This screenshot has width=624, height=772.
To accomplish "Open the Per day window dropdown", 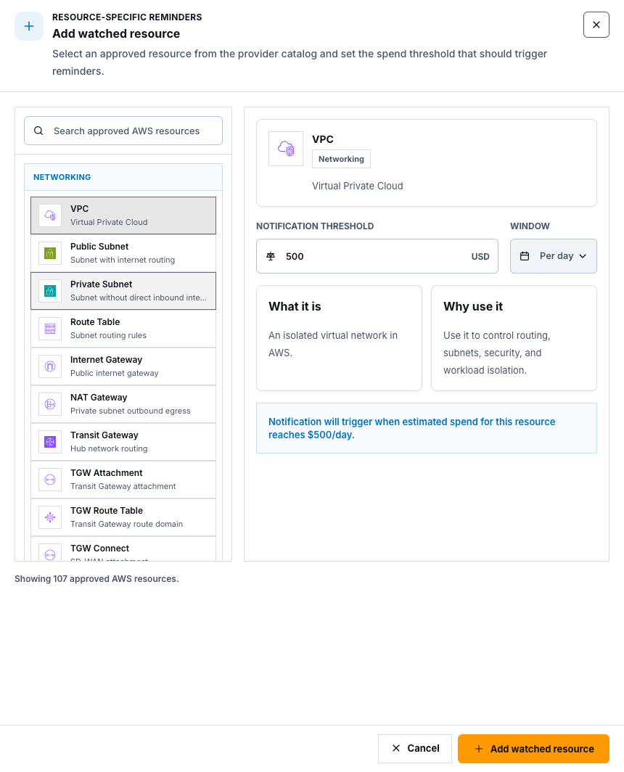I will pos(554,256).
